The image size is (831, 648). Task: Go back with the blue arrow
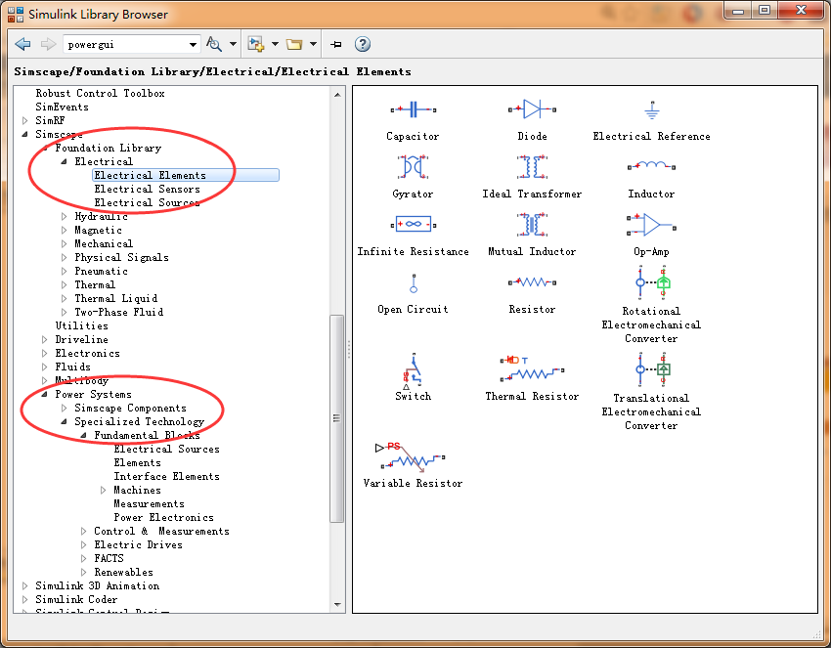22,44
